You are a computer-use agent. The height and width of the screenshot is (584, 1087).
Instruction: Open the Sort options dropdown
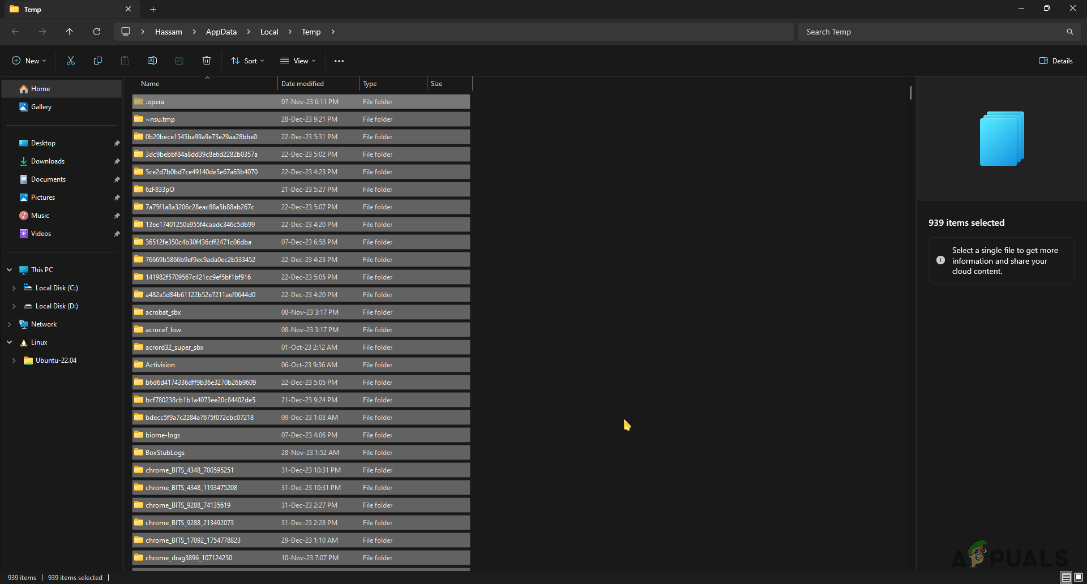247,61
